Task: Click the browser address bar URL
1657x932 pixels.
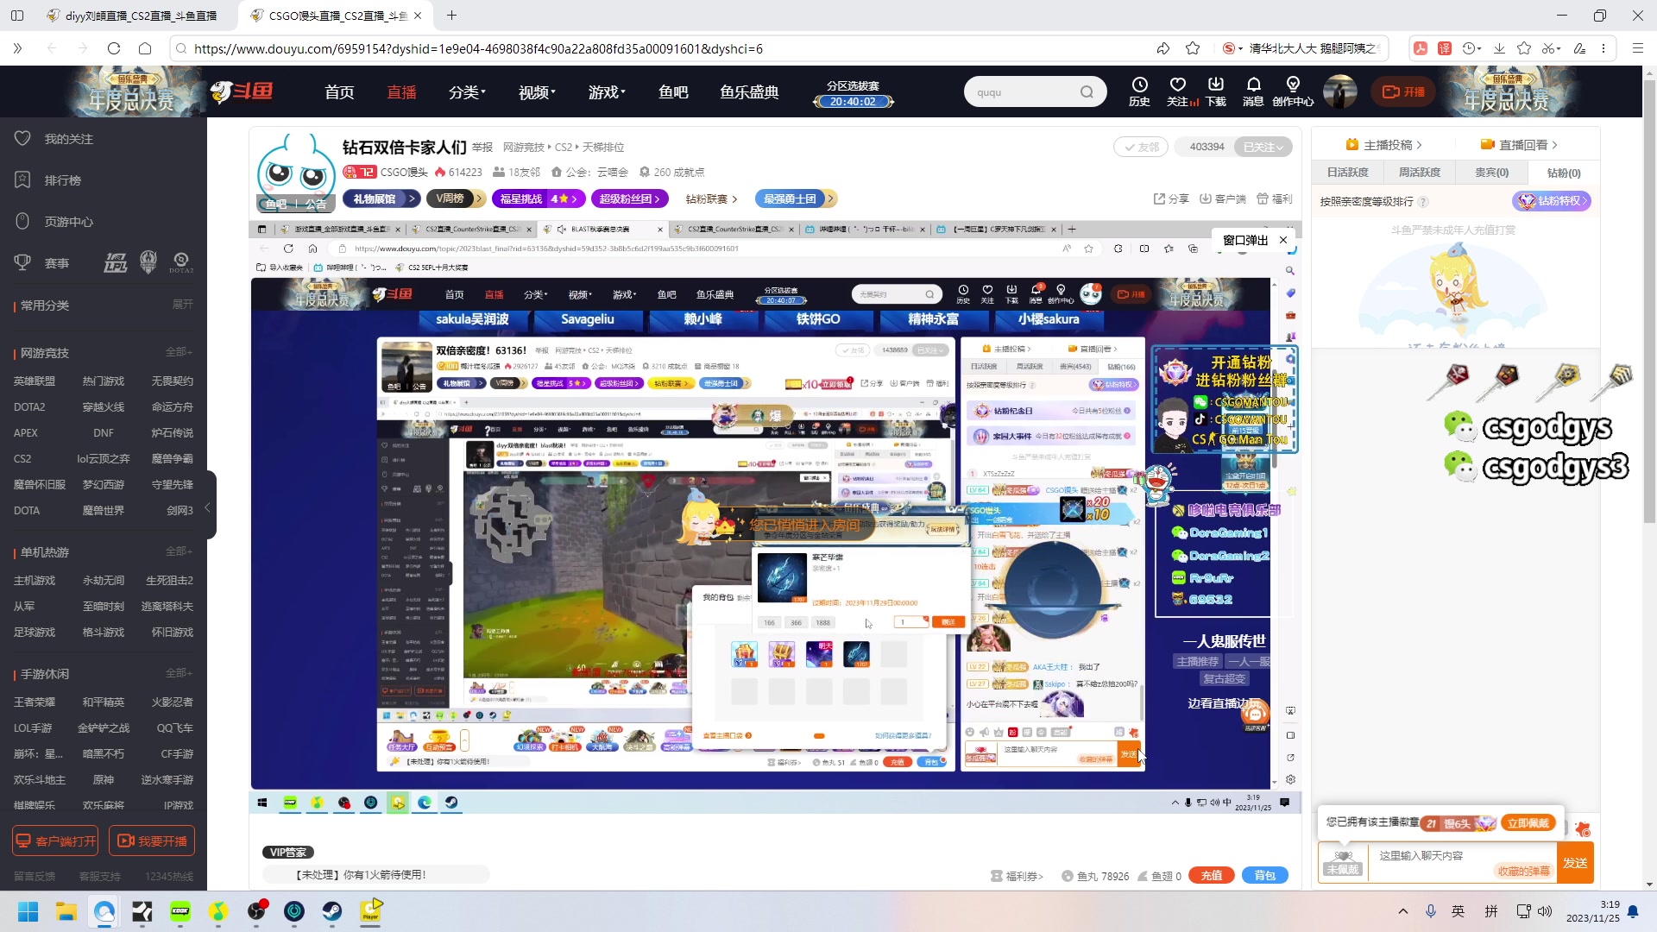Action: [x=478, y=48]
